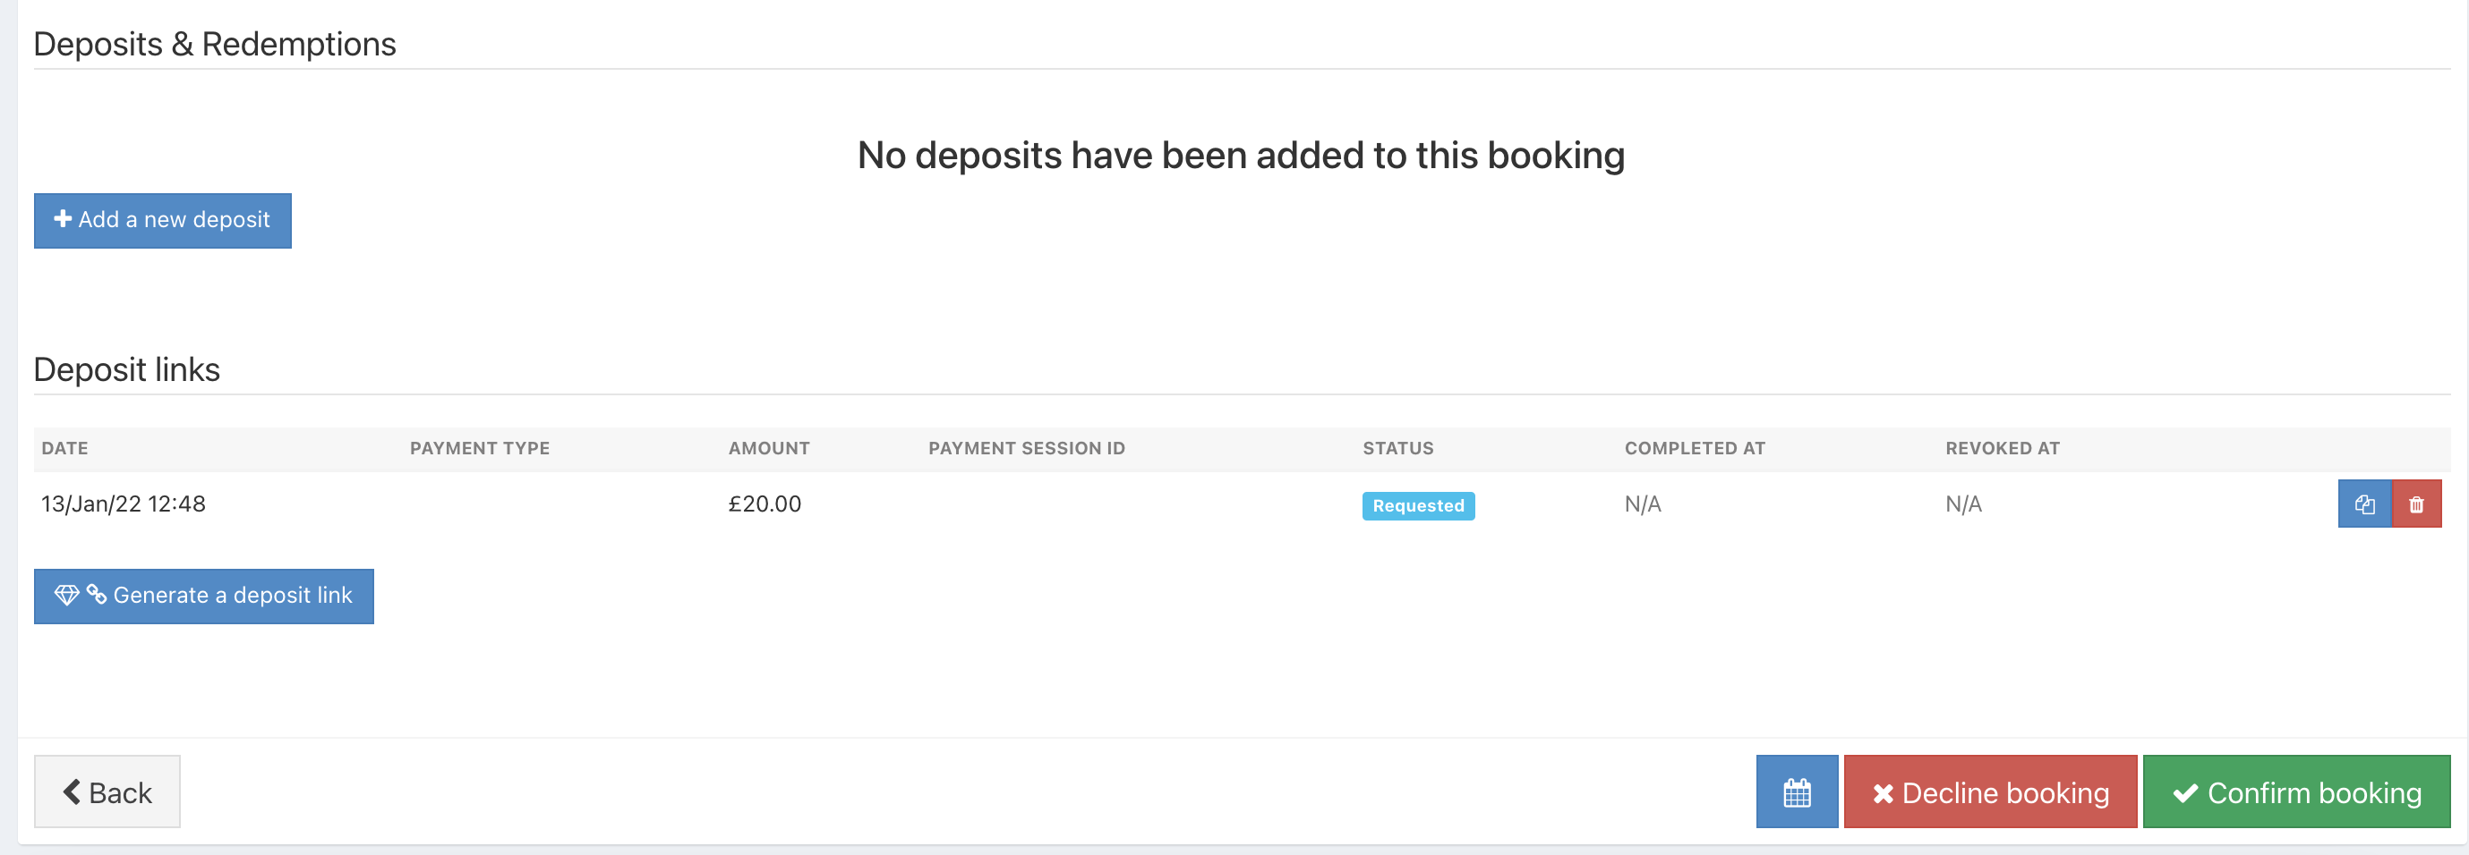Viewport: 2469px width, 855px height.
Task: Click the 13/Jan/22 12:48 date cell
Action: point(124,504)
